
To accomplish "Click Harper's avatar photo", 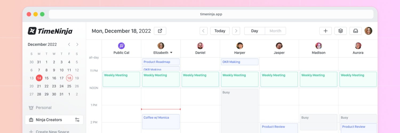I will tap(240, 46).
